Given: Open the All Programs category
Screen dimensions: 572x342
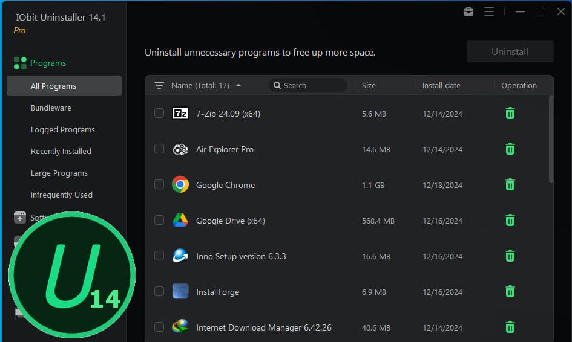Looking at the screenshot, I should click(64, 86).
